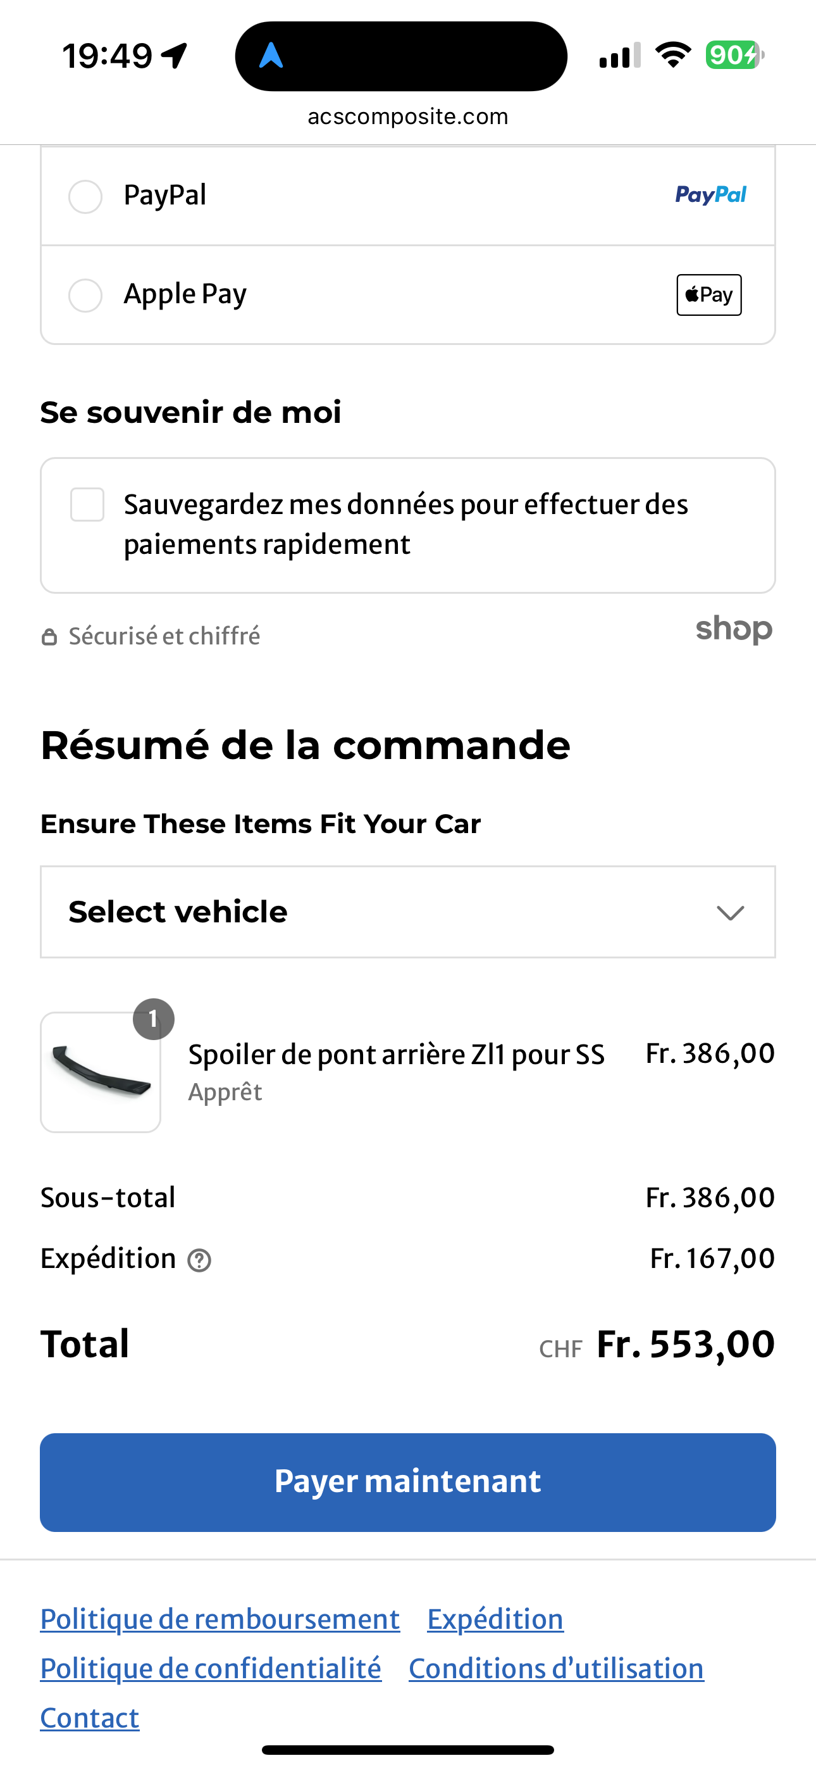Tap the quantity badge on the spoiler
The width and height of the screenshot is (816, 1770).
153,1019
